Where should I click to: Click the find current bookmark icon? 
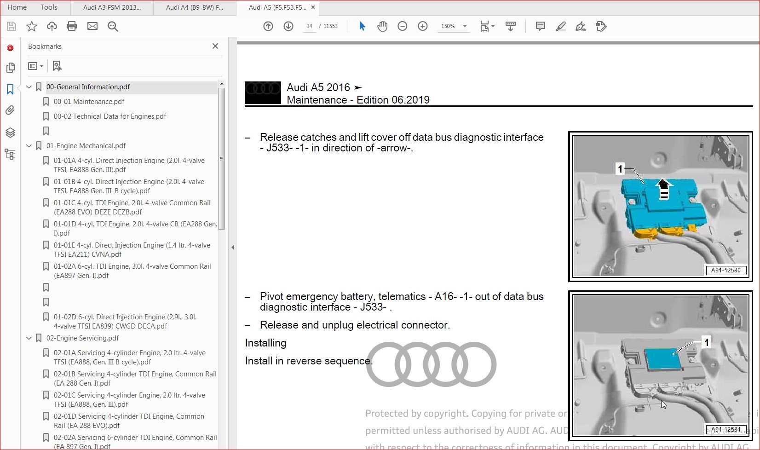[x=57, y=66]
